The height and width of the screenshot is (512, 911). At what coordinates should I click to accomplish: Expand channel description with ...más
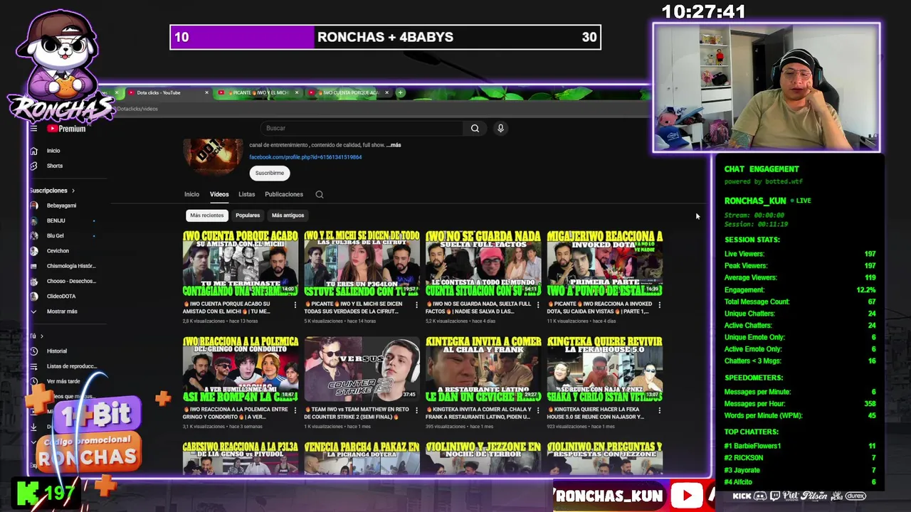[x=394, y=145]
